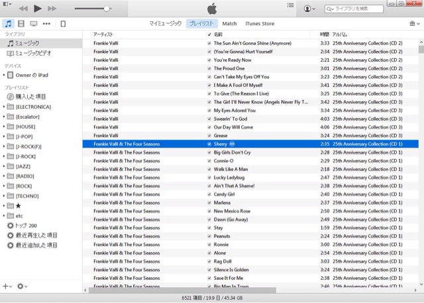The image size is (424, 303).
Task: Uncheck The Sun Ain't Gonna Shine (Anymore)
Action: click(x=209, y=43)
